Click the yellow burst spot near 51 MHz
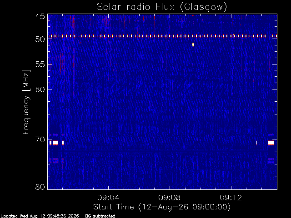291x218 pixels. (193, 45)
